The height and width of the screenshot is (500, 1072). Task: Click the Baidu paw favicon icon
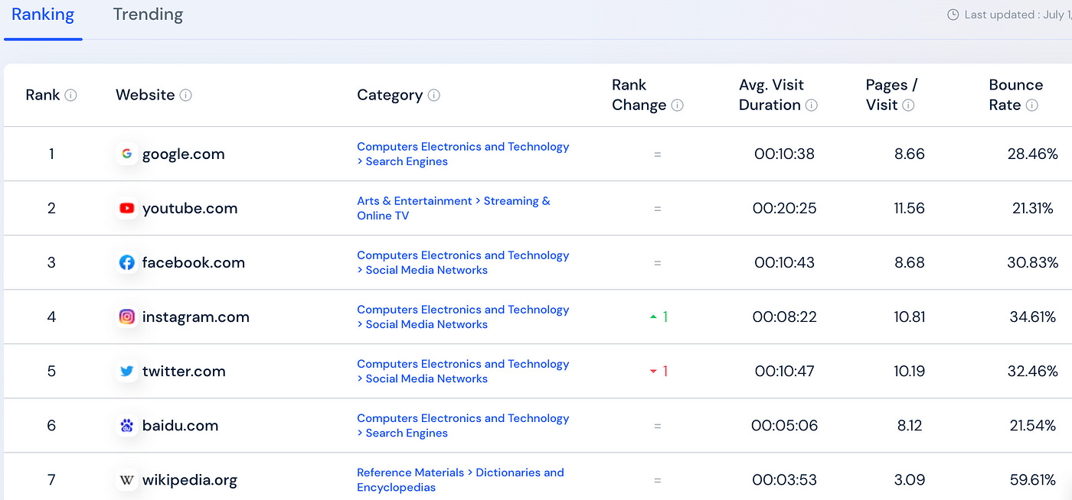[127, 425]
